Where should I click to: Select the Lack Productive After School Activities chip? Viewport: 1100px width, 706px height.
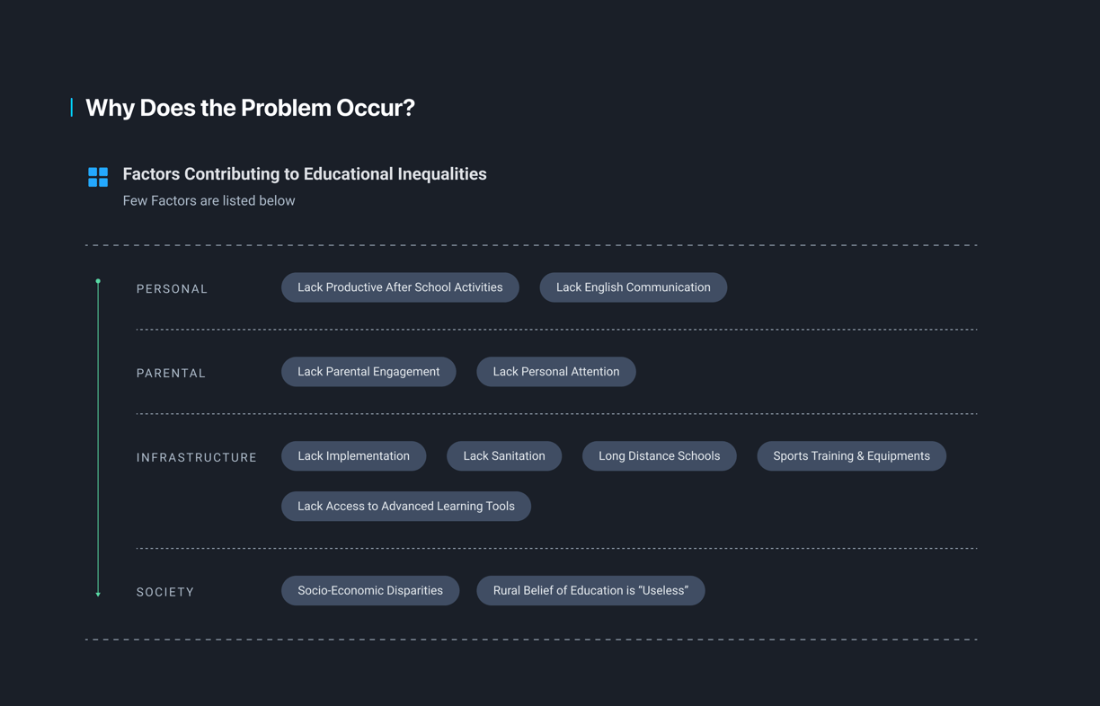coord(400,287)
